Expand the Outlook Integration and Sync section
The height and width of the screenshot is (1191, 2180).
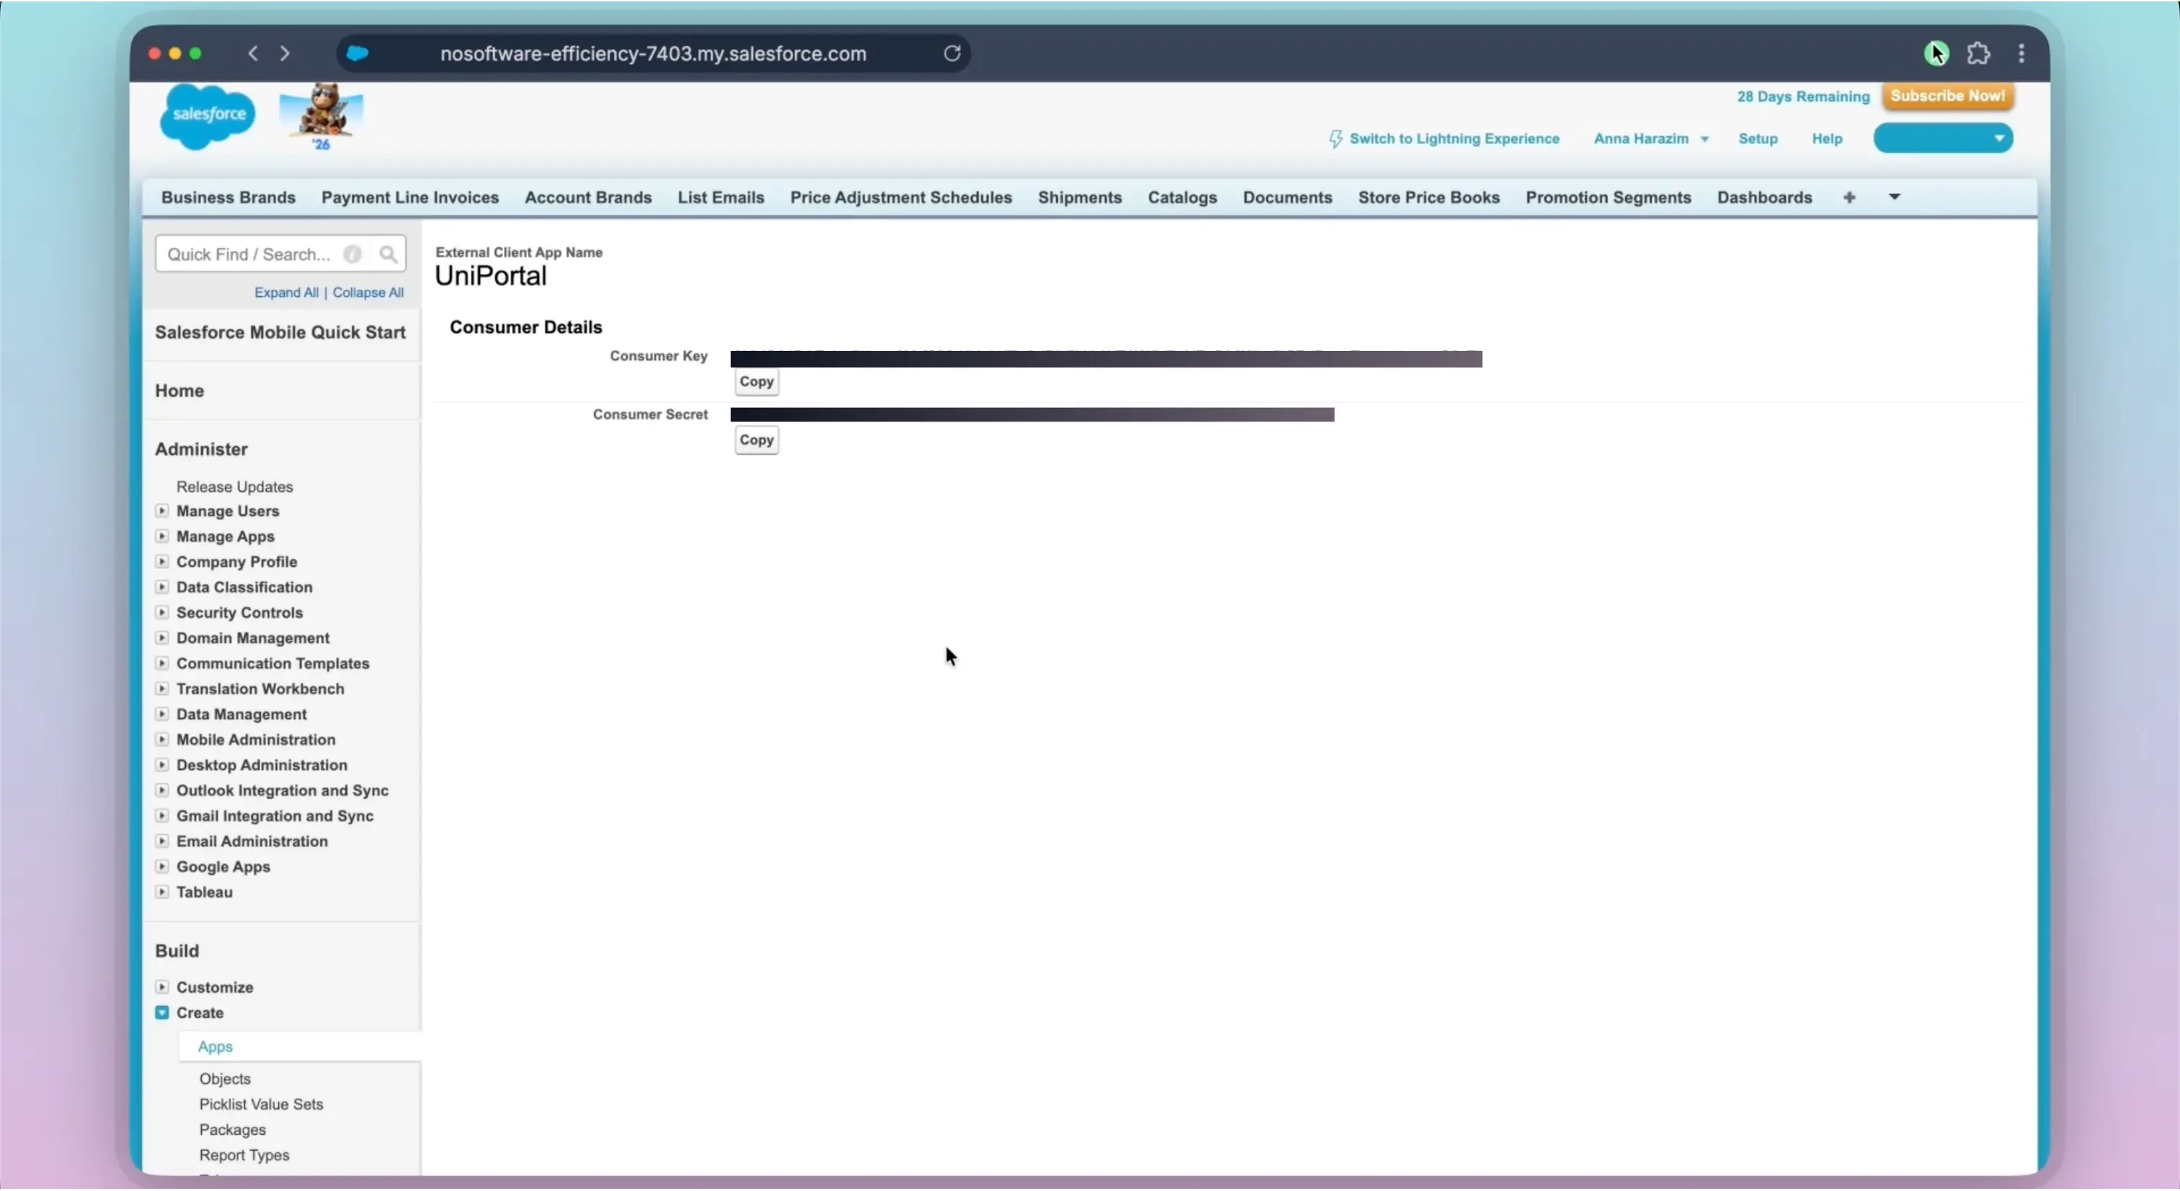click(161, 790)
